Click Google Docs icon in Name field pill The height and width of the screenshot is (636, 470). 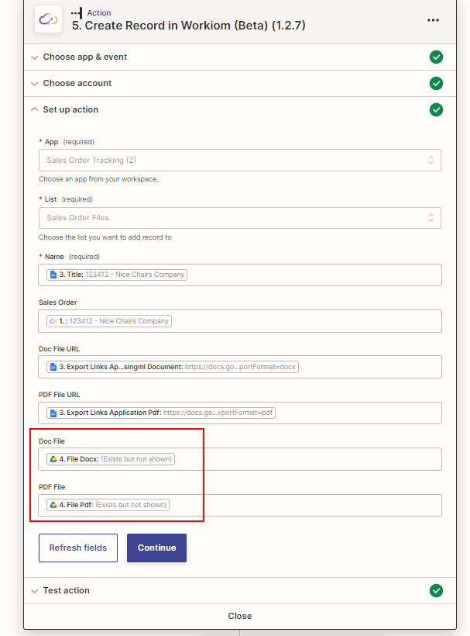(x=53, y=275)
